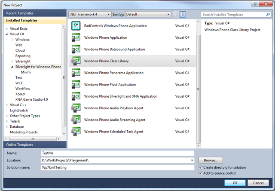The height and width of the screenshot is (191, 275).
Task: Collapse the Visual C# tree node
Action: point(7,34)
